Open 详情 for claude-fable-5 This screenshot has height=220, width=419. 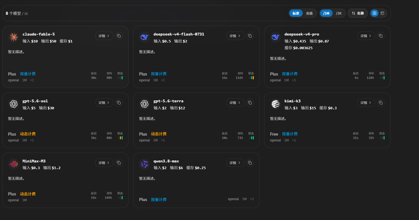(104, 36)
